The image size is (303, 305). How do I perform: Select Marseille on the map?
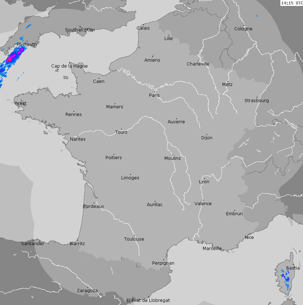click(x=212, y=249)
